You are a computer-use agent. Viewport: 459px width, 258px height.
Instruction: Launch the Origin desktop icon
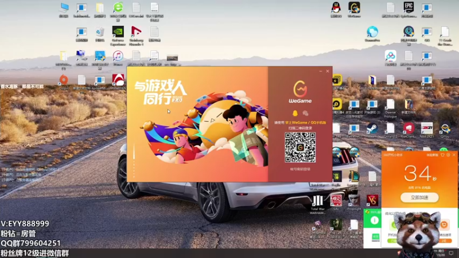[64, 82]
